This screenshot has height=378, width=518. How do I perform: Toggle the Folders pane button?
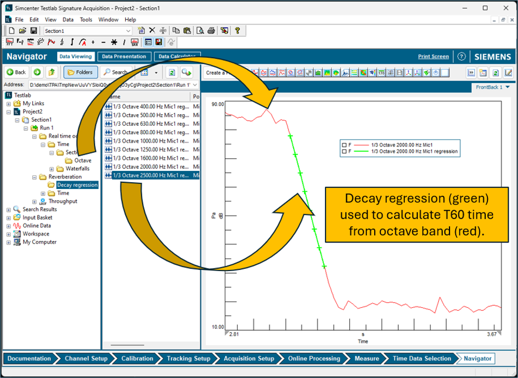[x=80, y=72]
